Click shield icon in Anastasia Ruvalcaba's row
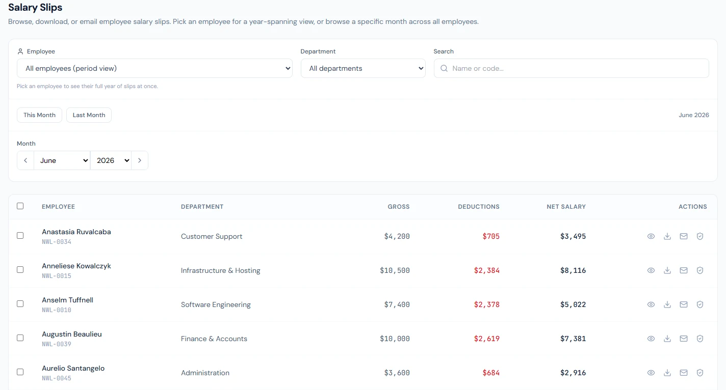726x390 pixels. click(700, 236)
